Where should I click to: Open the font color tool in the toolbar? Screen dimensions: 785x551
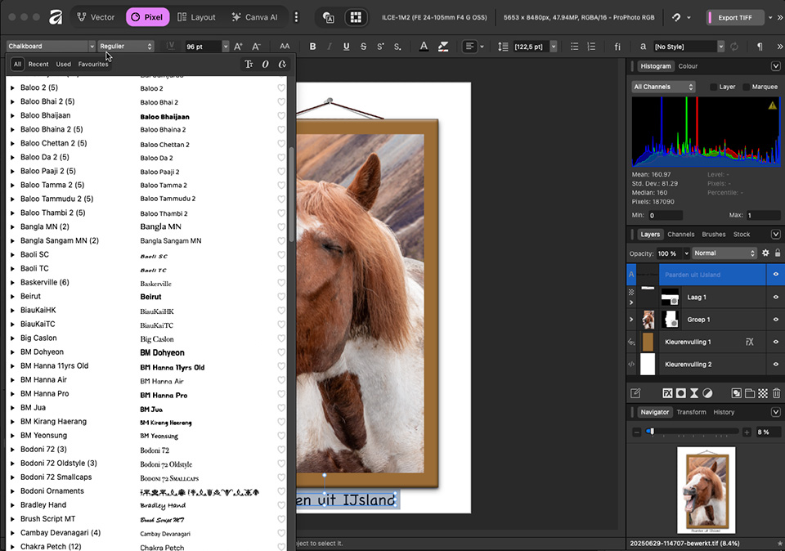tap(424, 47)
